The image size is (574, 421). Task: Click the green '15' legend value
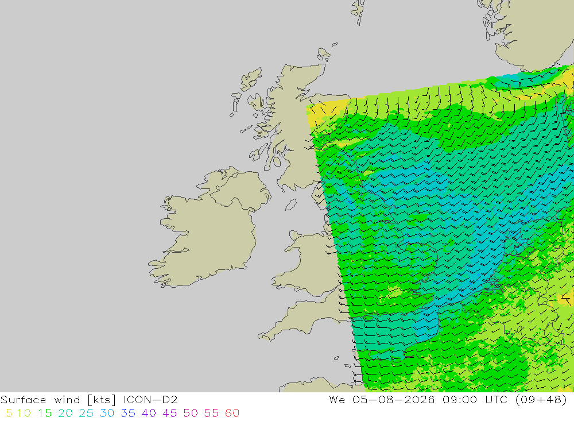point(45,414)
